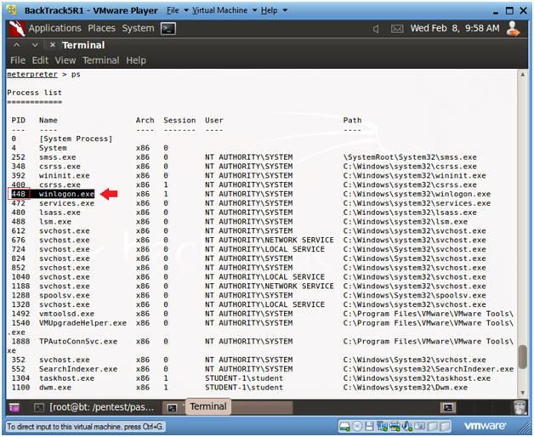Click the show desktop icon in bottom panel
The width and height of the screenshot is (534, 437).
click(14, 407)
